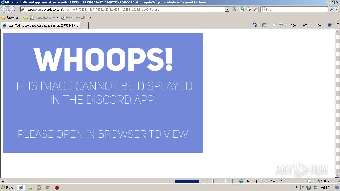Click the red Opera icon in taskbar

click(57, 188)
